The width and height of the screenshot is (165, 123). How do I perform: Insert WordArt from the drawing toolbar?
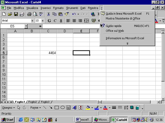[75, 108]
